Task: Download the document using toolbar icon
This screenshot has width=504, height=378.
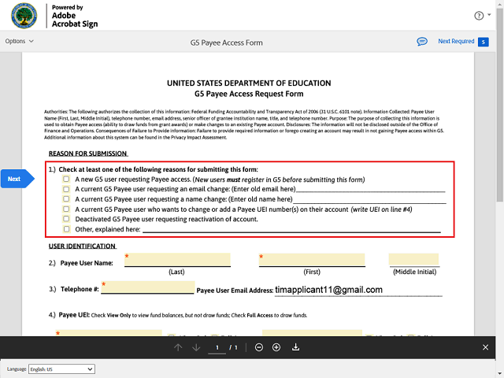Action: coord(296,347)
